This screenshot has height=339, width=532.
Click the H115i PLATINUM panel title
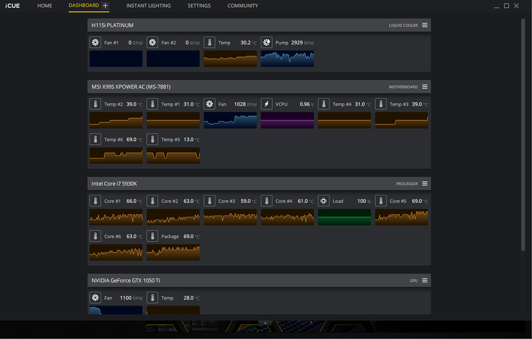tap(113, 25)
